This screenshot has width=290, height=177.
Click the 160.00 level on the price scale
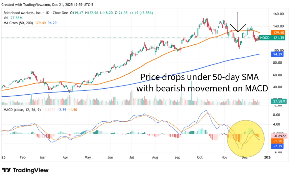(x=278, y=14)
